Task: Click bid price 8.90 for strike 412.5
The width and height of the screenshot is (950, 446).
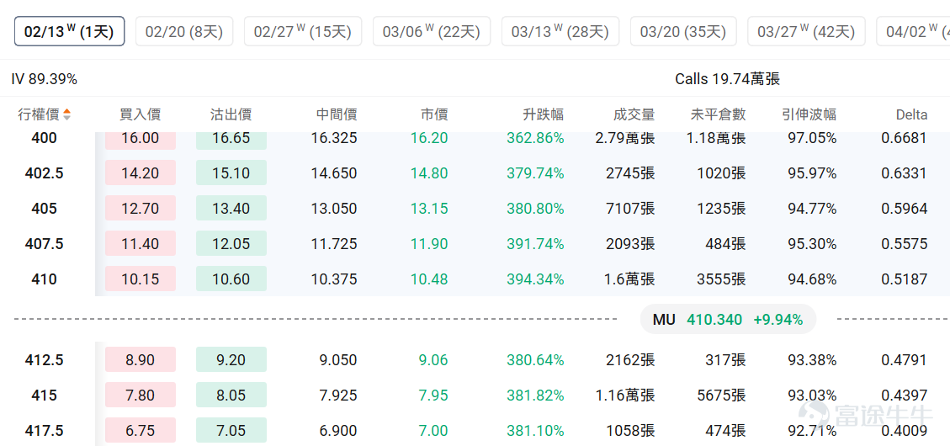Action: click(140, 359)
